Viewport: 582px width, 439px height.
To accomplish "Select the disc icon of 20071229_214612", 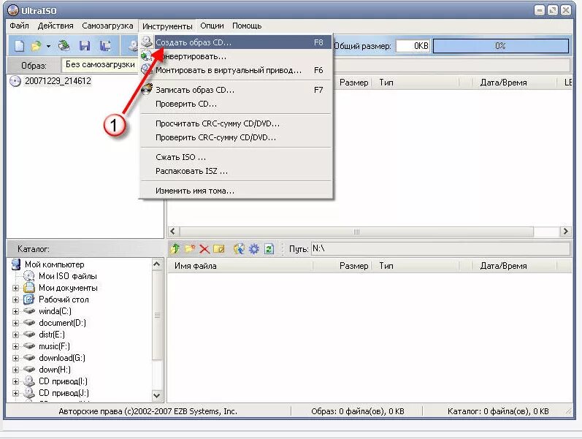I will pos(15,81).
